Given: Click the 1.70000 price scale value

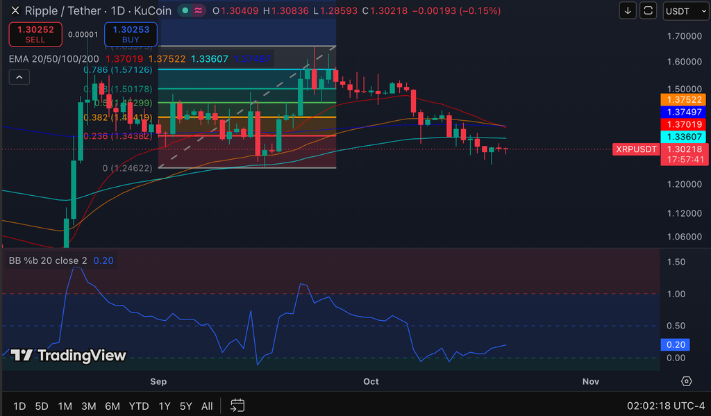Looking at the screenshot, I should pos(684,36).
